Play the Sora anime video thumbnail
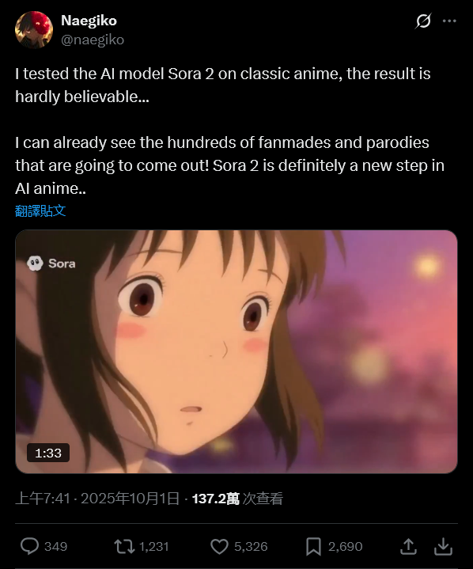 236,351
